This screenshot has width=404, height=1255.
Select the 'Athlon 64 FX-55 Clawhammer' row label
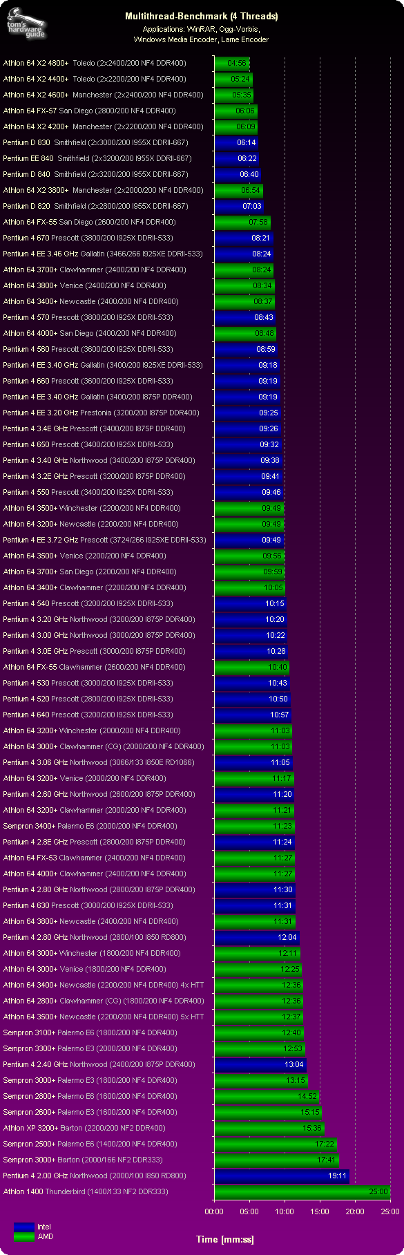(x=95, y=667)
